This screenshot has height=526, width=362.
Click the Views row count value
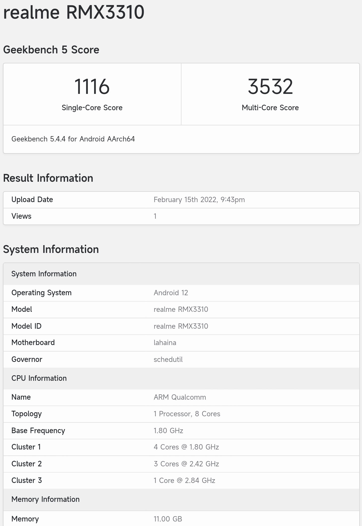[x=155, y=216]
